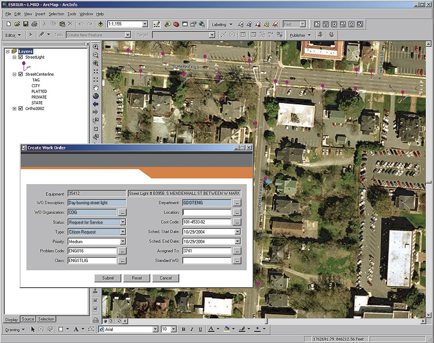Click the Zoom In magnifier tool
Image resolution: width=434 pixels, height=343 pixels.
point(95,47)
